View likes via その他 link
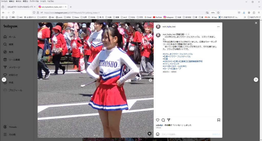The width and height of the screenshot is (262, 141). click(x=167, y=125)
